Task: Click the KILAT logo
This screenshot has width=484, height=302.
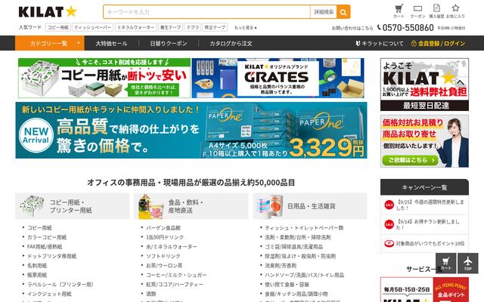Action: pyautogui.click(x=48, y=12)
